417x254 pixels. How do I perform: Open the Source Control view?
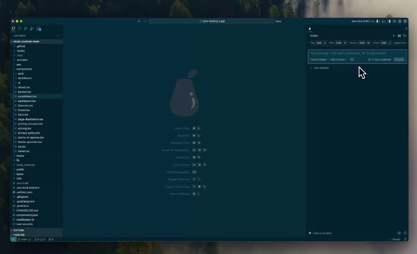[25, 28]
